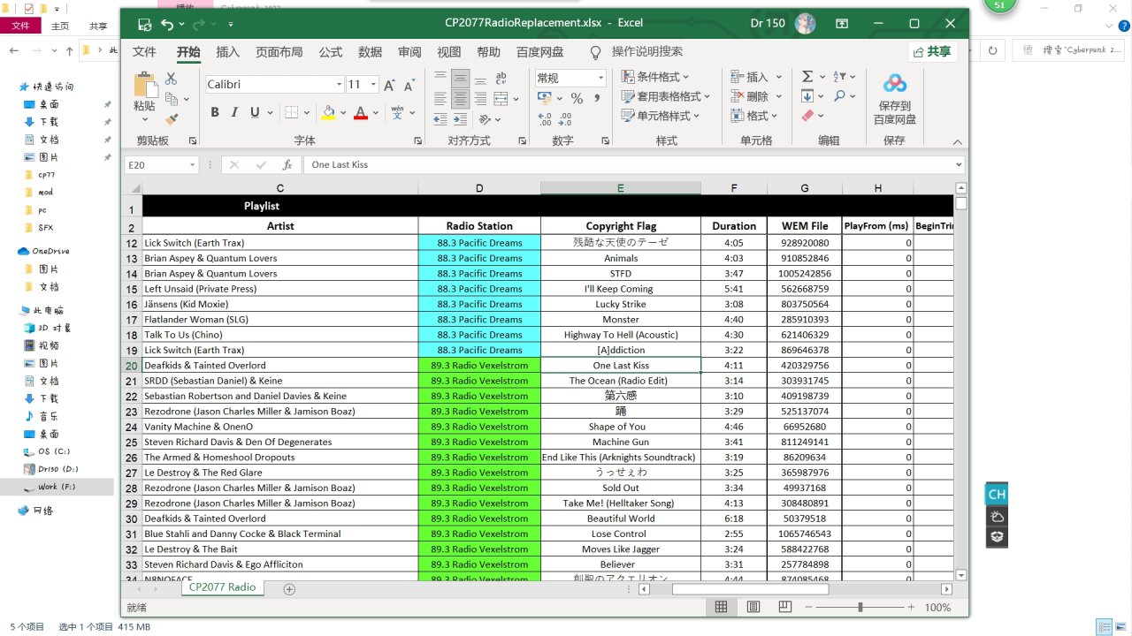Viewport: 1132px width, 636px height.
Task: Collapse the ribbon with the chevron
Action: point(957,141)
